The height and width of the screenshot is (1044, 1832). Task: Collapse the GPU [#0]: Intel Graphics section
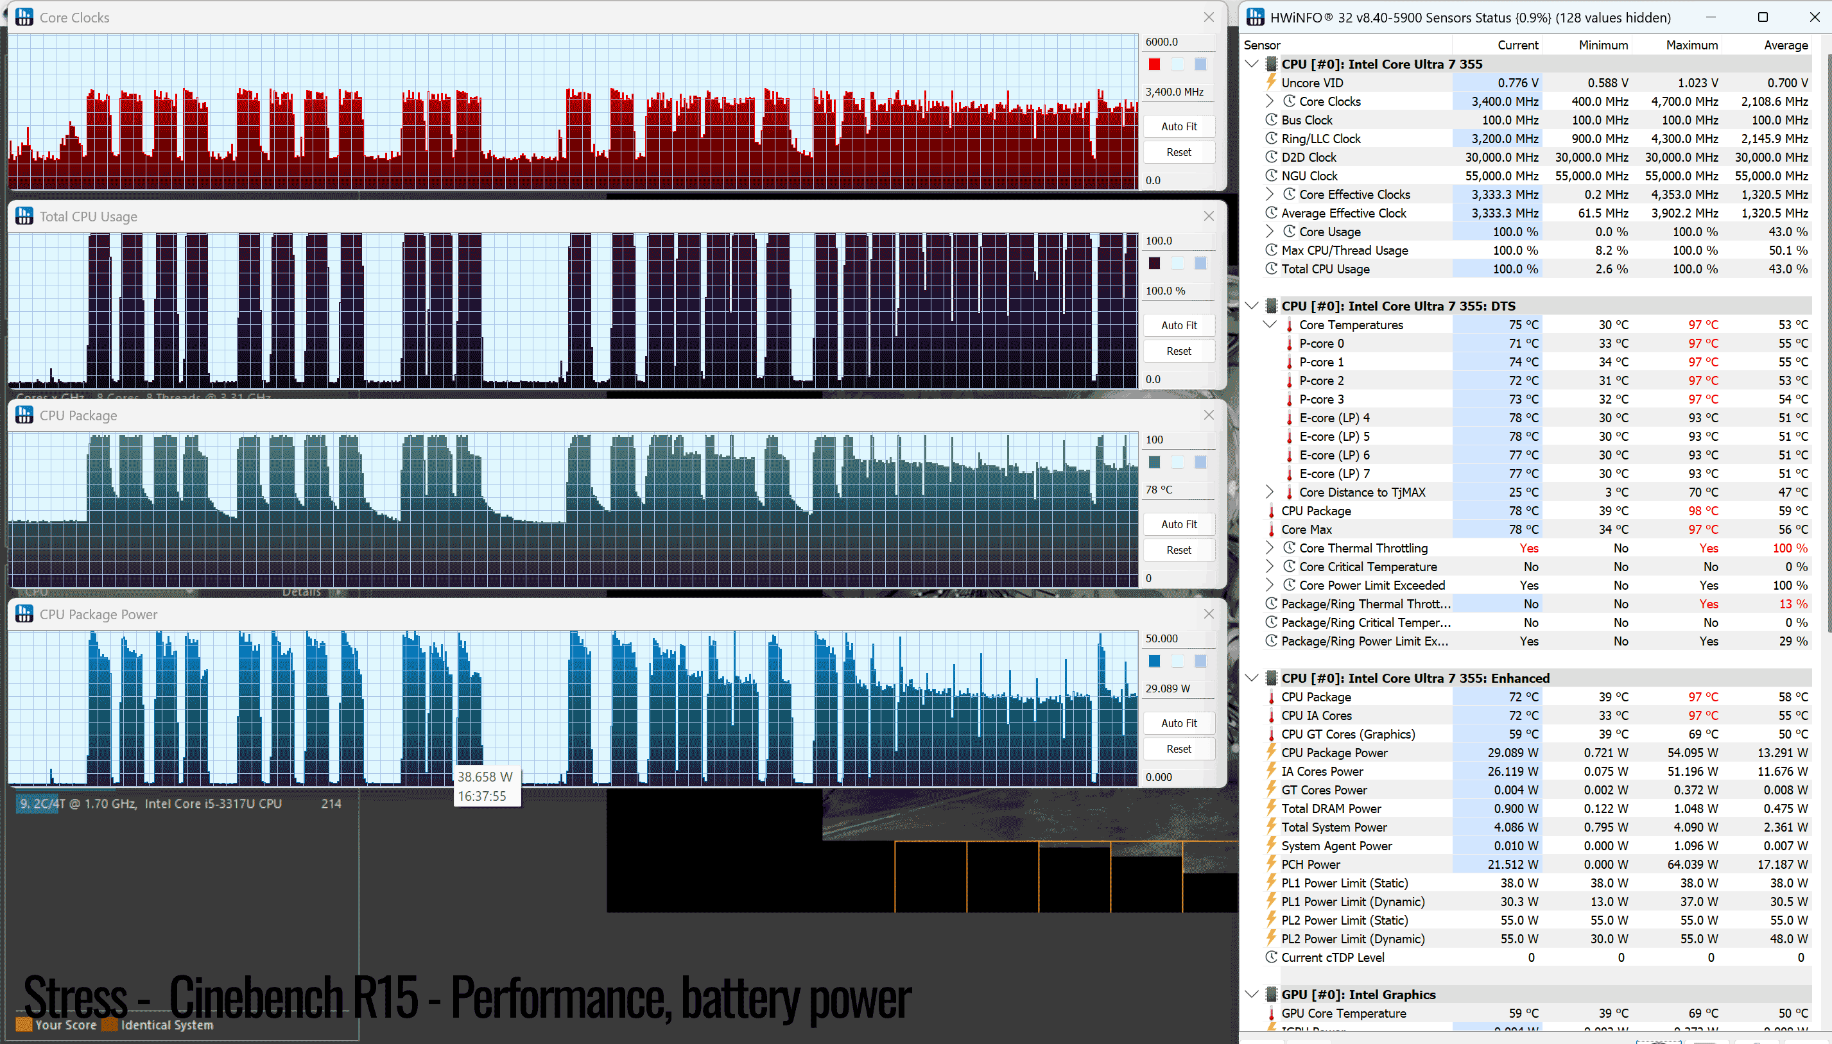1252,995
